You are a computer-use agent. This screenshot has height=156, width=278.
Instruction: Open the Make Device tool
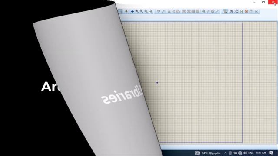pos(208,11)
